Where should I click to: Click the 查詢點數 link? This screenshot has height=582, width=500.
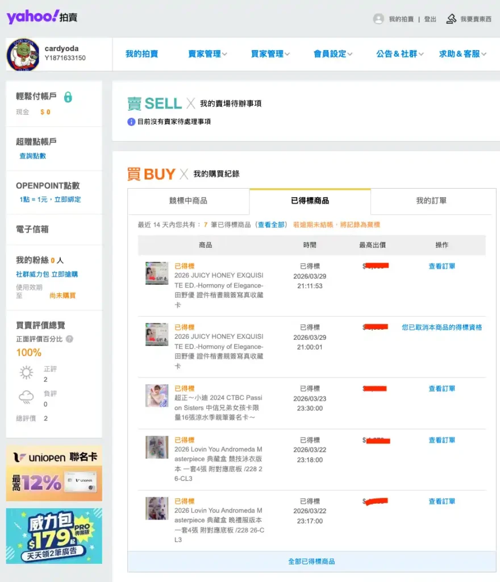tap(32, 156)
